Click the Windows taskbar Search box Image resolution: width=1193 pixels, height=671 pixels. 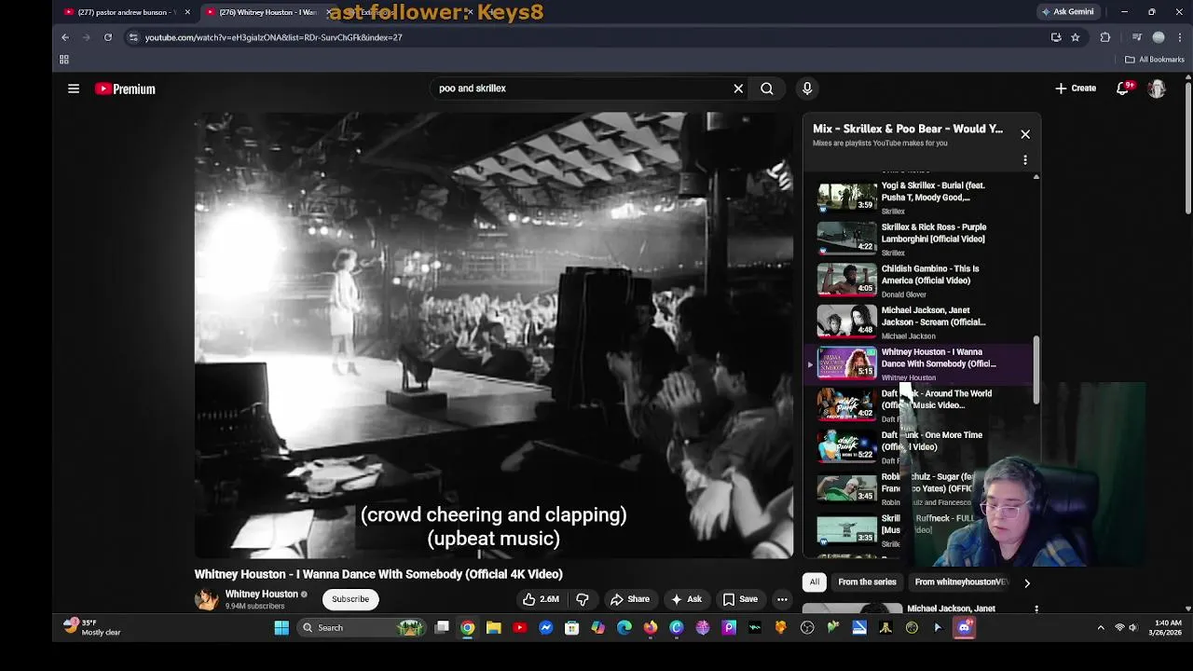[363, 628]
